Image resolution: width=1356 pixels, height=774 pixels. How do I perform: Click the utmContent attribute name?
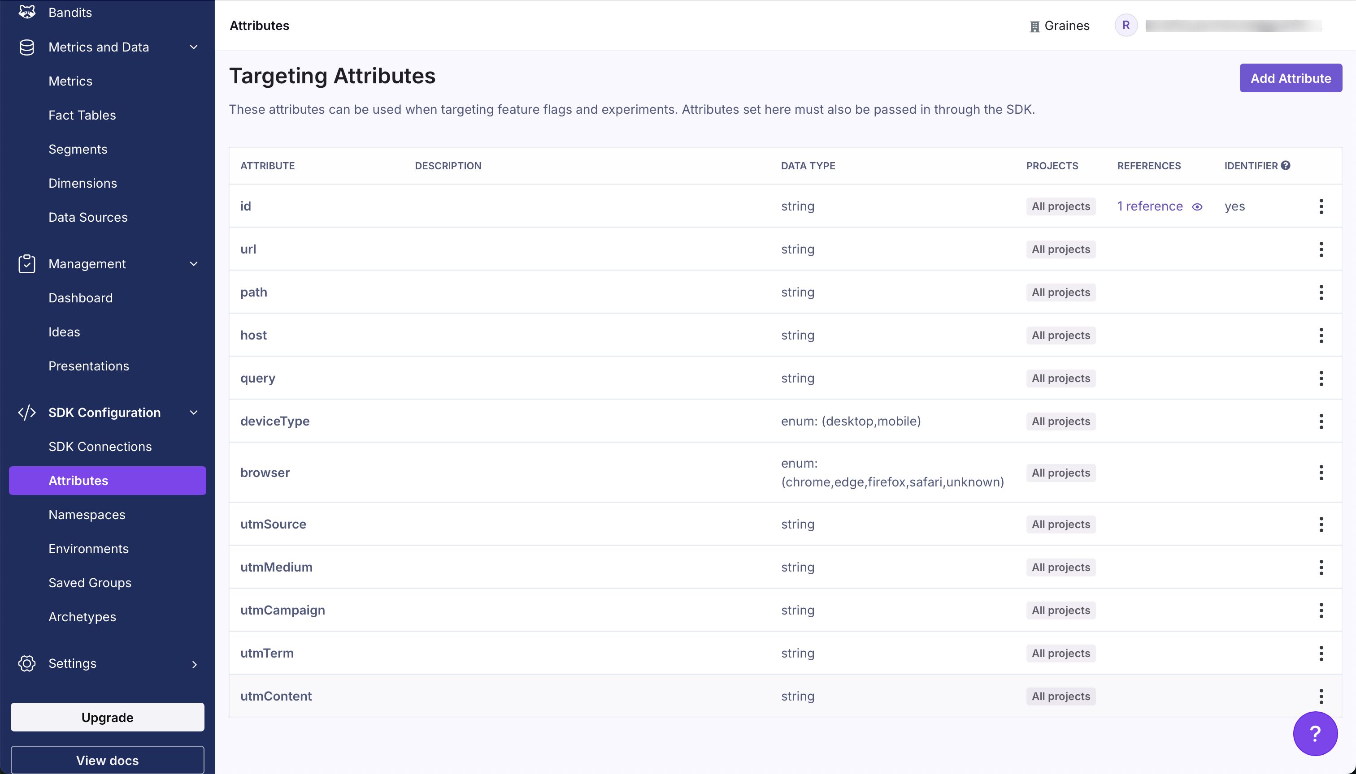(276, 697)
